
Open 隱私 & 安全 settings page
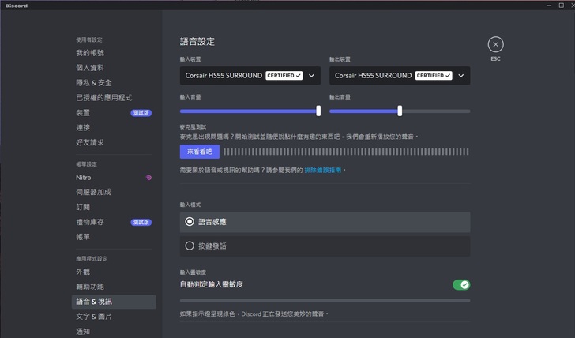[94, 83]
